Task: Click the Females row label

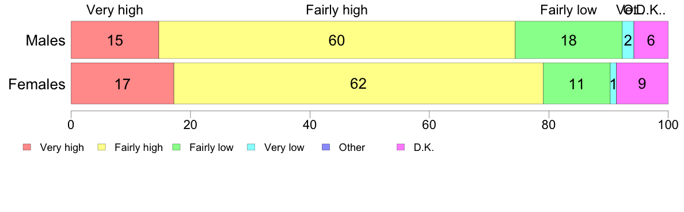Action: click(37, 84)
